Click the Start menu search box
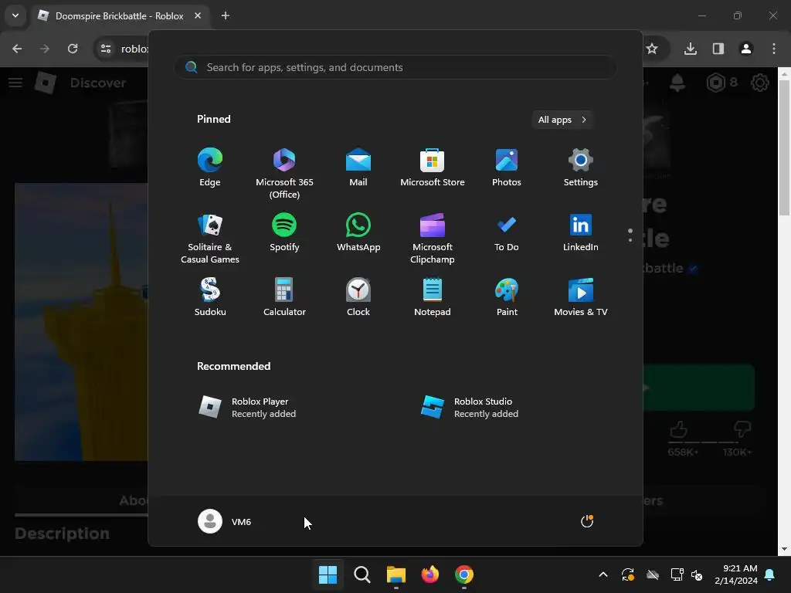 point(395,67)
